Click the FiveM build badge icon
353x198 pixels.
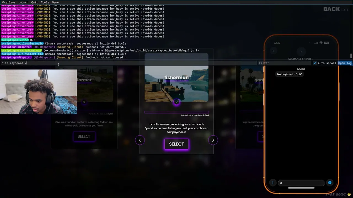[x=349, y=194]
